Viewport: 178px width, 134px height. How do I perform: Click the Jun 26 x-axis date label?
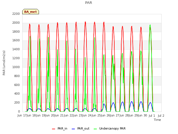pyautogui.click(x=106, y=116)
